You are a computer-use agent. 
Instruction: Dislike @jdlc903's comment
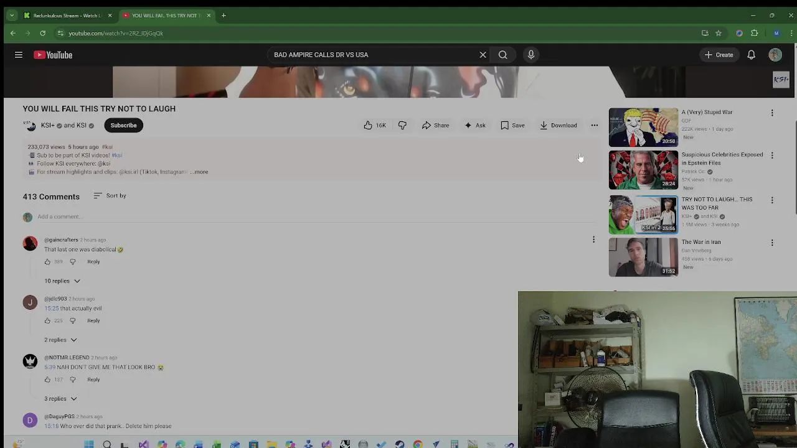pyautogui.click(x=72, y=320)
